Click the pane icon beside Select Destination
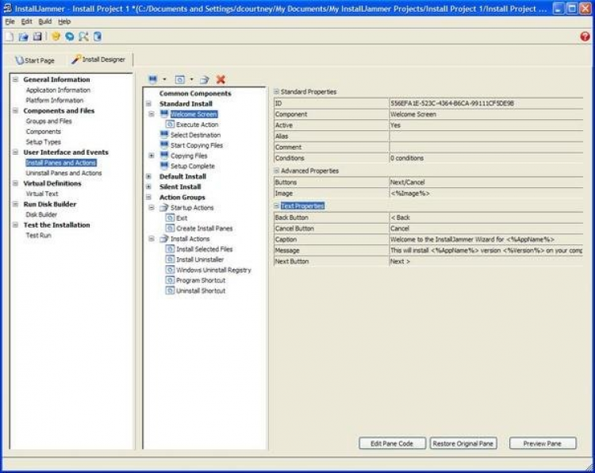The image size is (595, 473). (x=164, y=134)
